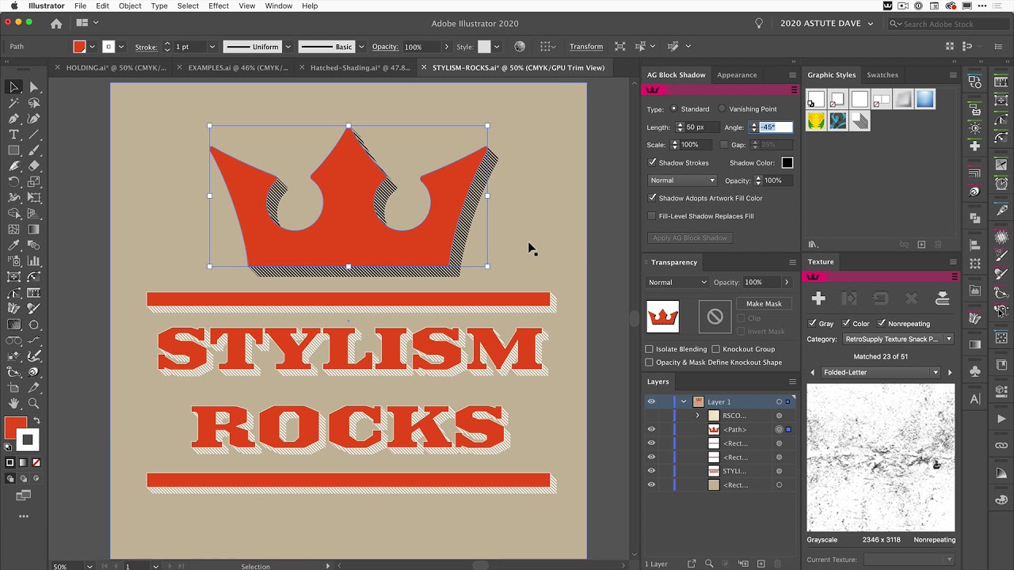Enable Fill-Level Shadow Replaces Fill
The image size is (1014, 570).
(652, 216)
